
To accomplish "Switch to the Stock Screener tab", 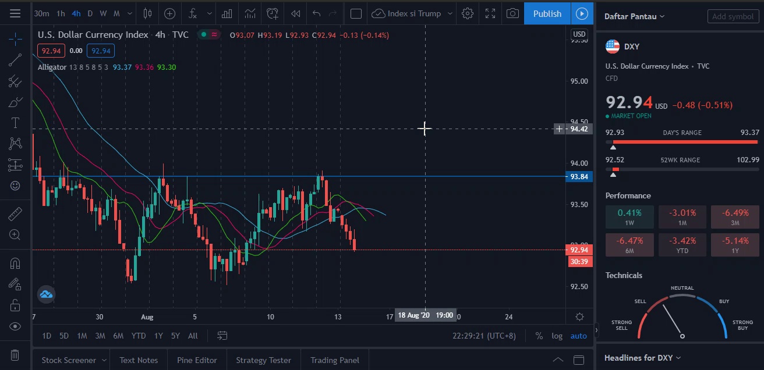I will click(x=68, y=361).
